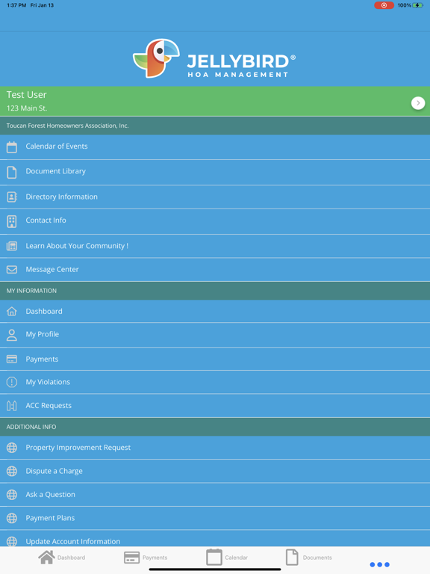Tap the document icon in bottom tab bar
This screenshot has width=430, height=574.
(x=292, y=557)
